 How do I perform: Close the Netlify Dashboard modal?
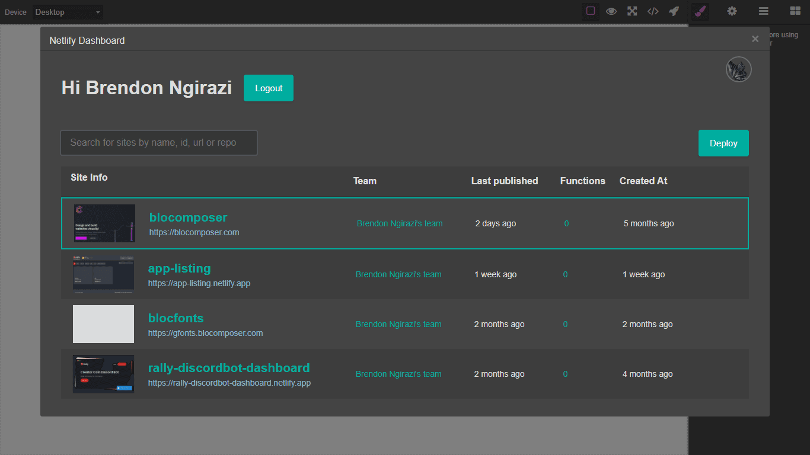755,39
